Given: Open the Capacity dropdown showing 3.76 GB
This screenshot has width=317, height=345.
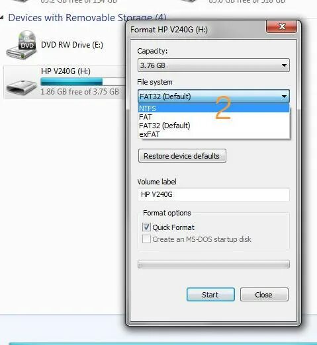Looking at the screenshot, I should tap(214, 65).
